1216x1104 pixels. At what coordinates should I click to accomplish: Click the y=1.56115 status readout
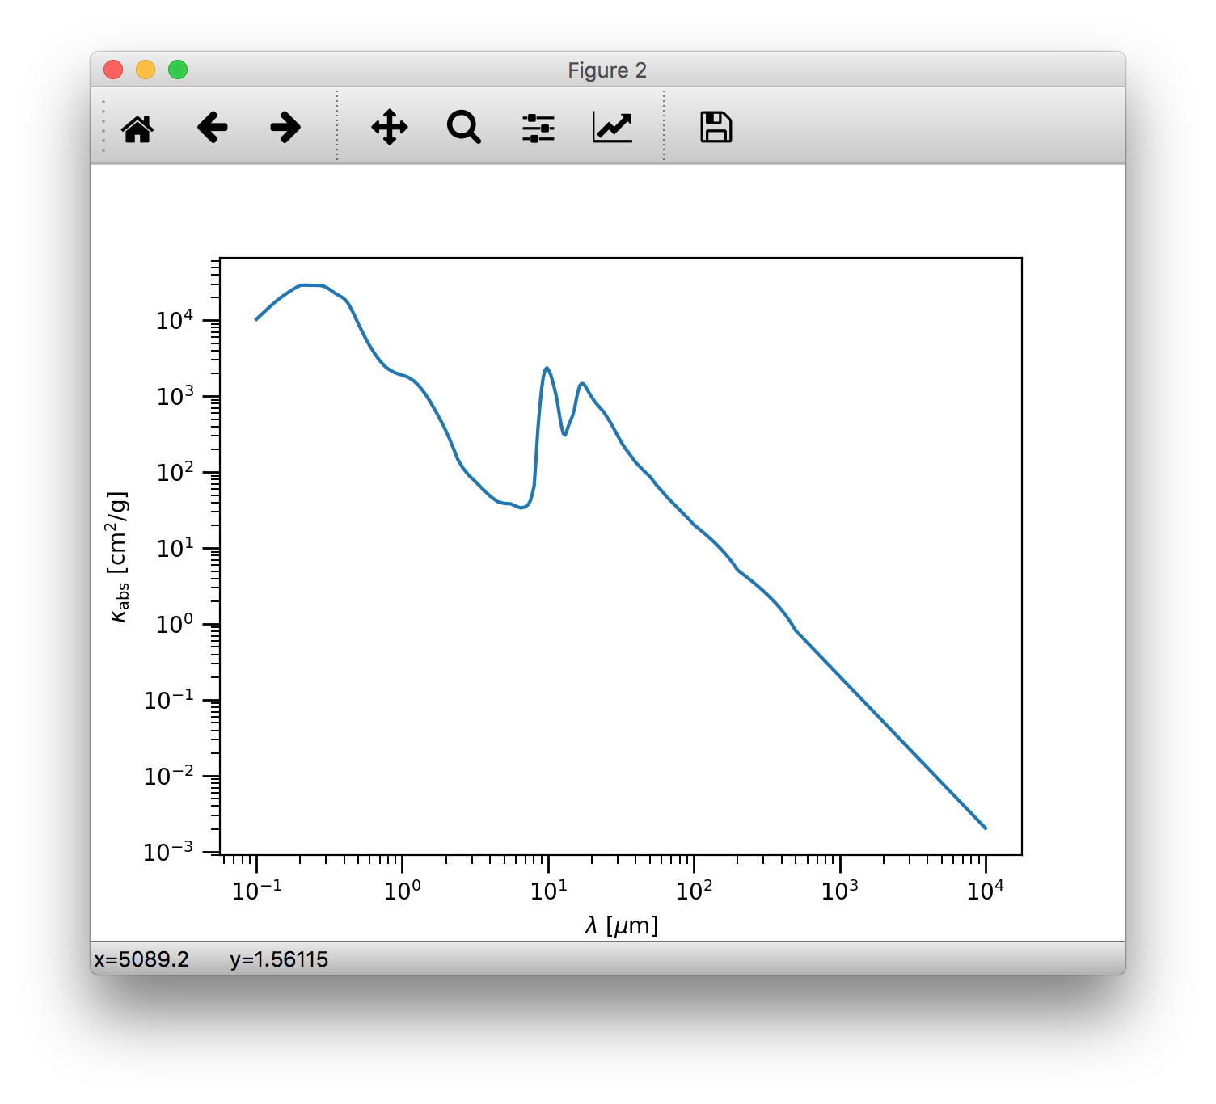pos(279,959)
